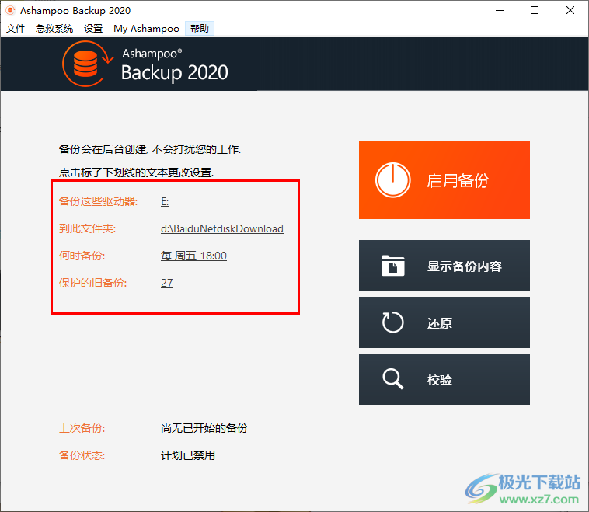Select label 到此文件夹:
Viewport: 589px width, 512px height.
coord(87,228)
